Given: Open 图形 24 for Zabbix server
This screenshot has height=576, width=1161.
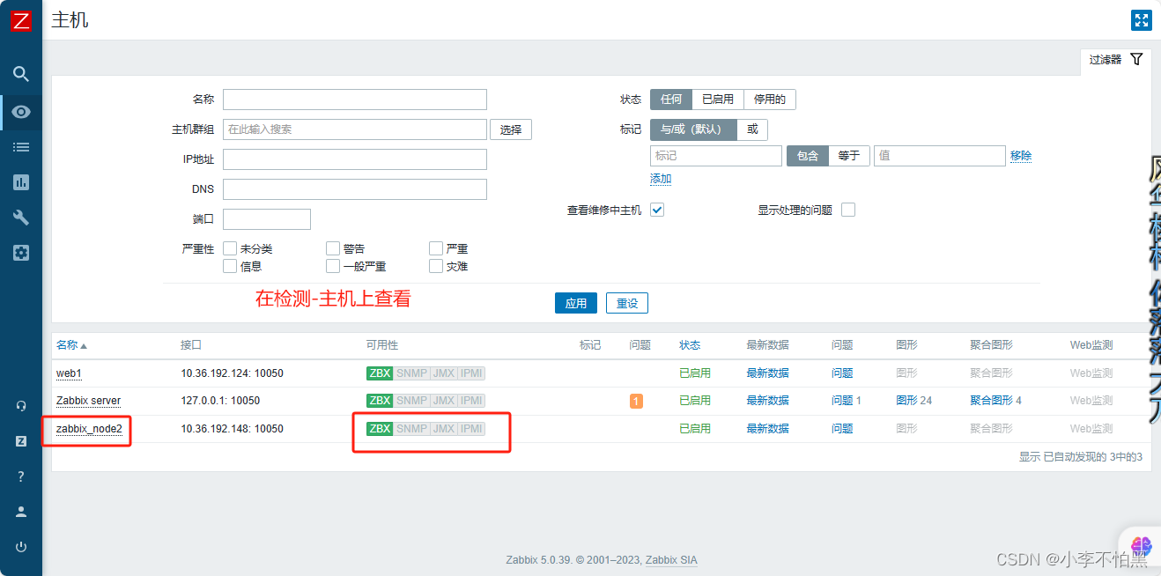Looking at the screenshot, I should [x=914, y=401].
